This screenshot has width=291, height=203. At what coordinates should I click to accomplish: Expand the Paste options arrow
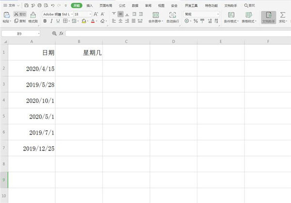(x=10, y=21)
